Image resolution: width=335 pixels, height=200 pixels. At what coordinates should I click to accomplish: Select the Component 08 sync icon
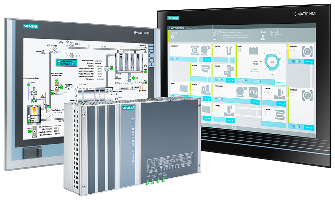[254, 93]
